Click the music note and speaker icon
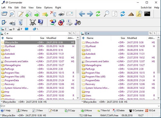 point(78,23)
